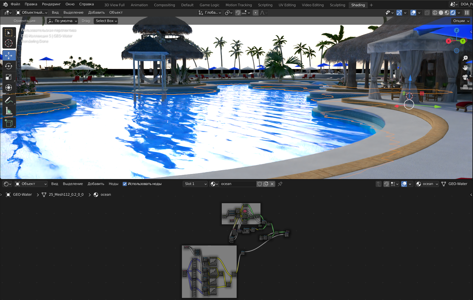Switch to material preview shading mode
This screenshot has height=300, width=473.
tap(447, 13)
